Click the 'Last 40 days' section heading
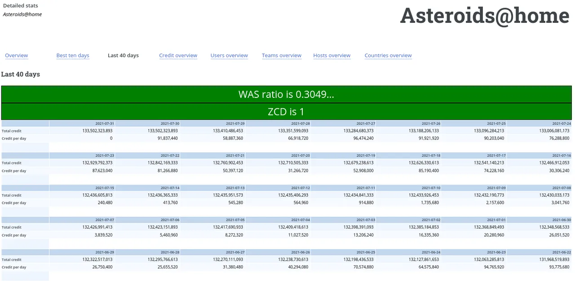The width and height of the screenshot is (575, 281). (20, 74)
